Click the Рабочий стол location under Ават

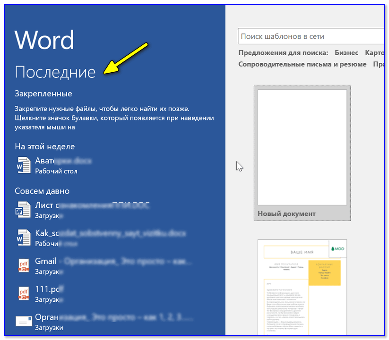coord(56,171)
